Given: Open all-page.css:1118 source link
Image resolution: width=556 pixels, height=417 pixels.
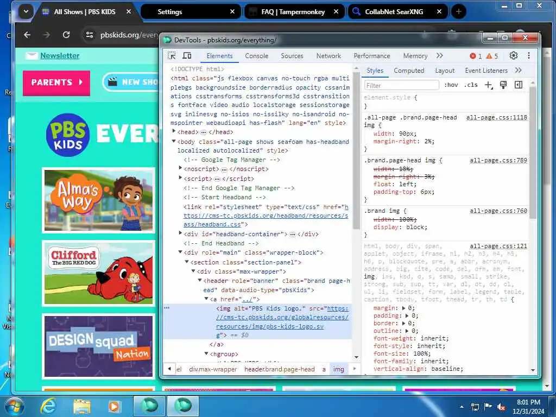Looking at the screenshot, I should click(496, 117).
